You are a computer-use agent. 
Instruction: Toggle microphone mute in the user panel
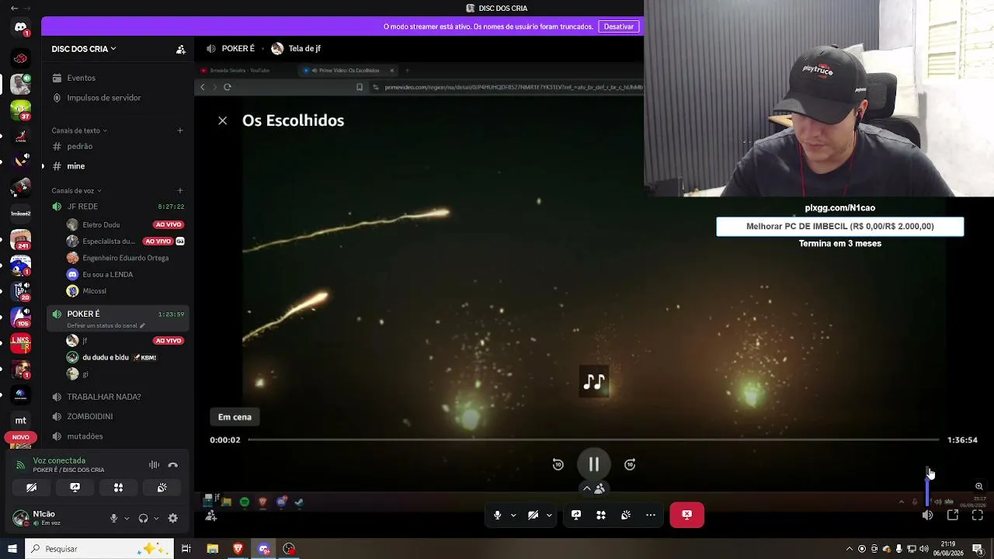[x=114, y=519]
